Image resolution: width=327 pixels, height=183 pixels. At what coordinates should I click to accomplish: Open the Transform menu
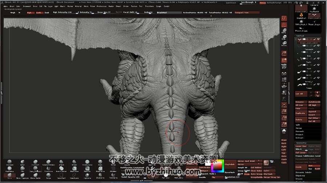(149, 7)
